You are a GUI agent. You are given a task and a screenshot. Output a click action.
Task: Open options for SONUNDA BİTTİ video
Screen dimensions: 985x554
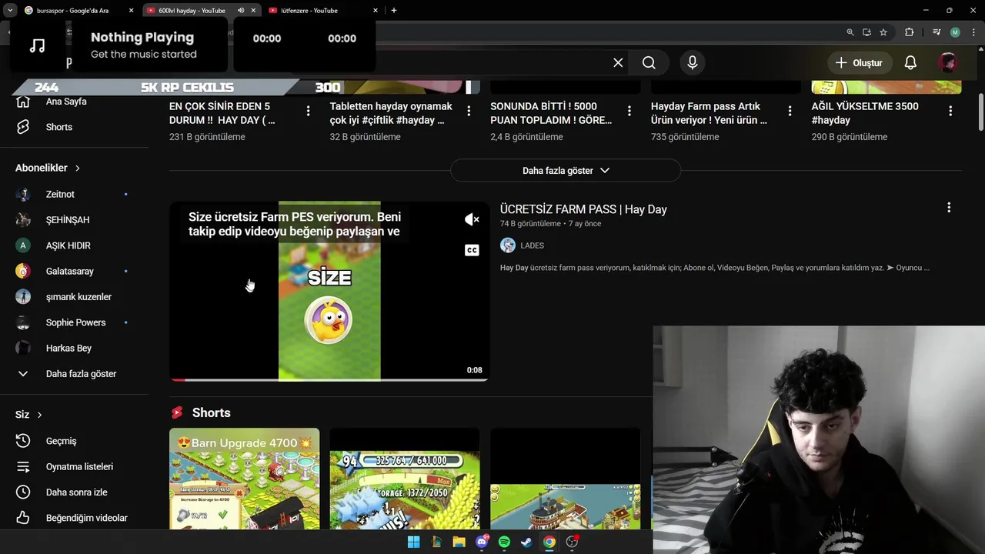click(x=629, y=112)
